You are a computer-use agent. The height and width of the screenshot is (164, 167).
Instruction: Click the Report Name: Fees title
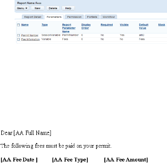pos(29,3)
